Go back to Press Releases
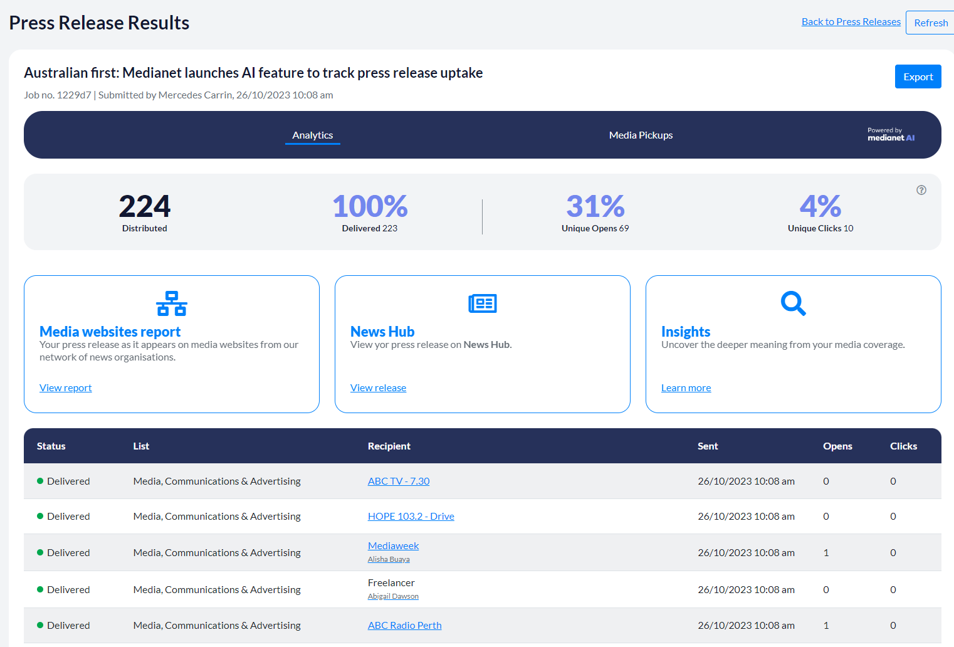Image resolution: width=954 pixels, height=647 pixels. tap(851, 21)
